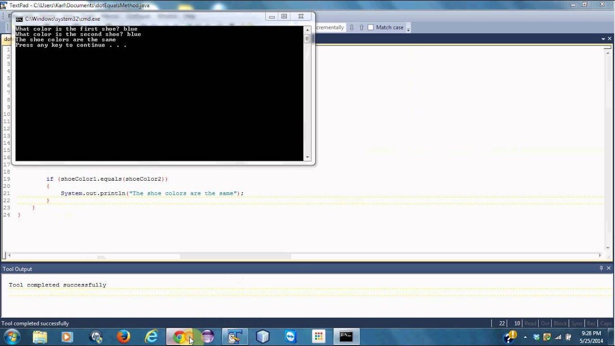The width and height of the screenshot is (615, 346).
Task: Open the find toolbar options dropdown
Action: click(408, 29)
